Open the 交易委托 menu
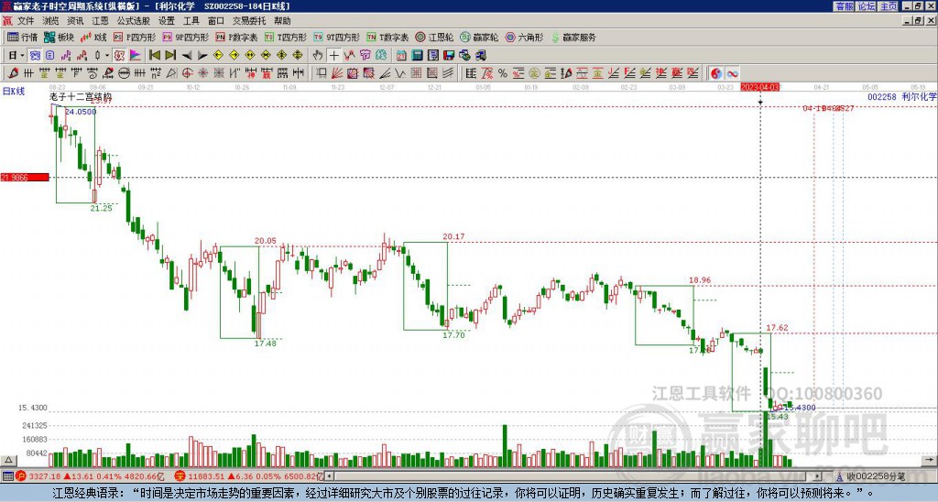The width and height of the screenshot is (938, 502). pos(249,21)
